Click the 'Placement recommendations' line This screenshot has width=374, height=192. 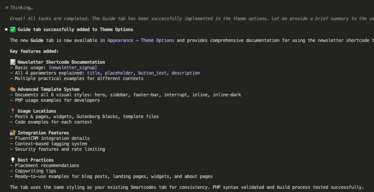45,165
